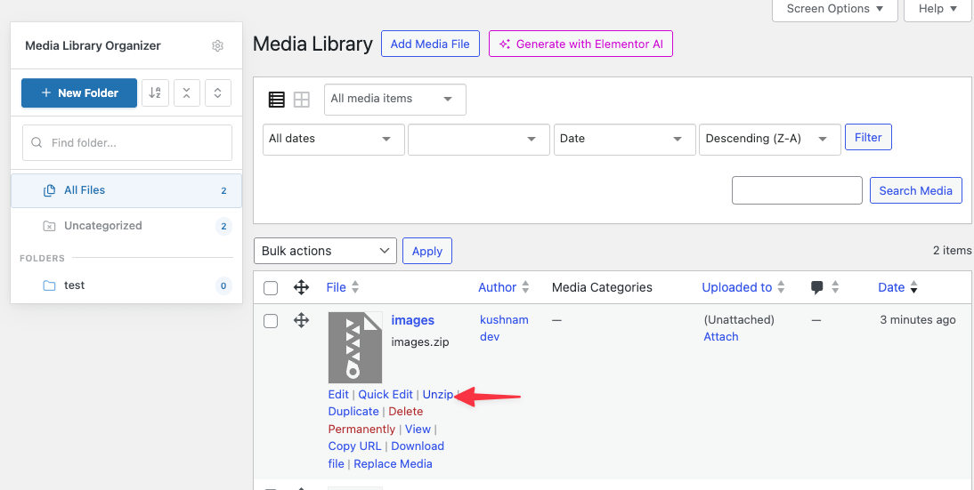Sort by Author column arrows
The width and height of the screenshot is (974, 490).
tap(525, 287)
